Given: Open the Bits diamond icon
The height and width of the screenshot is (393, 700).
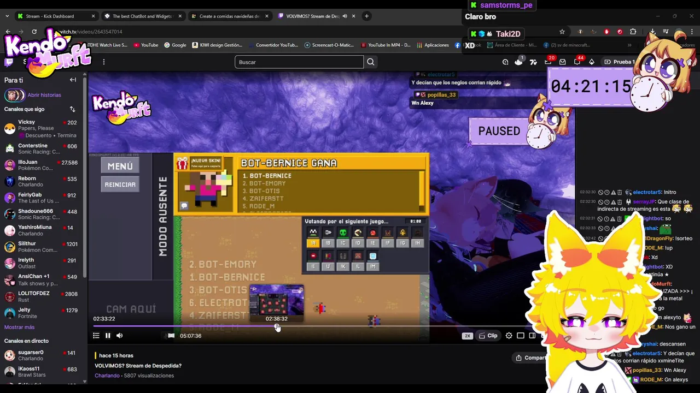Looking at the screenshot, I should coord(592,62).
